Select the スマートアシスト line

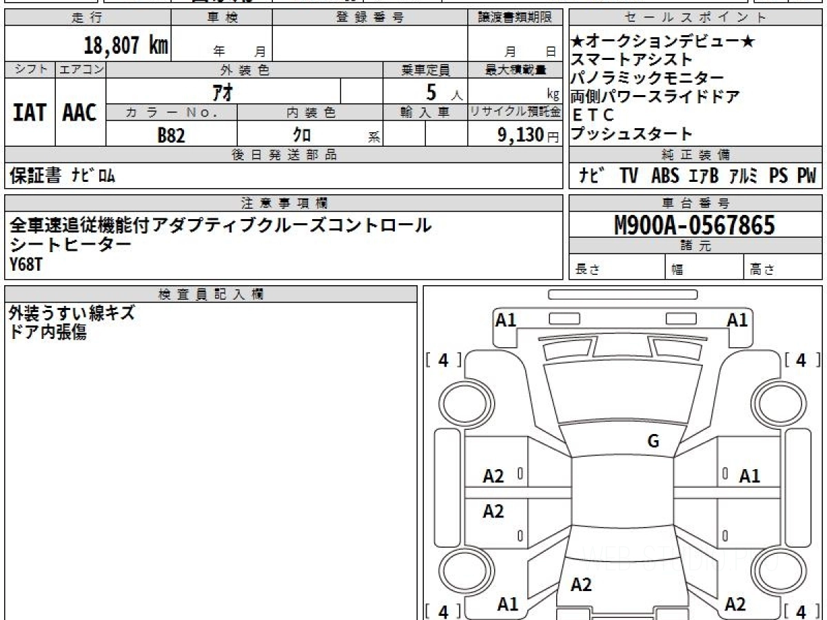(632, 60)
